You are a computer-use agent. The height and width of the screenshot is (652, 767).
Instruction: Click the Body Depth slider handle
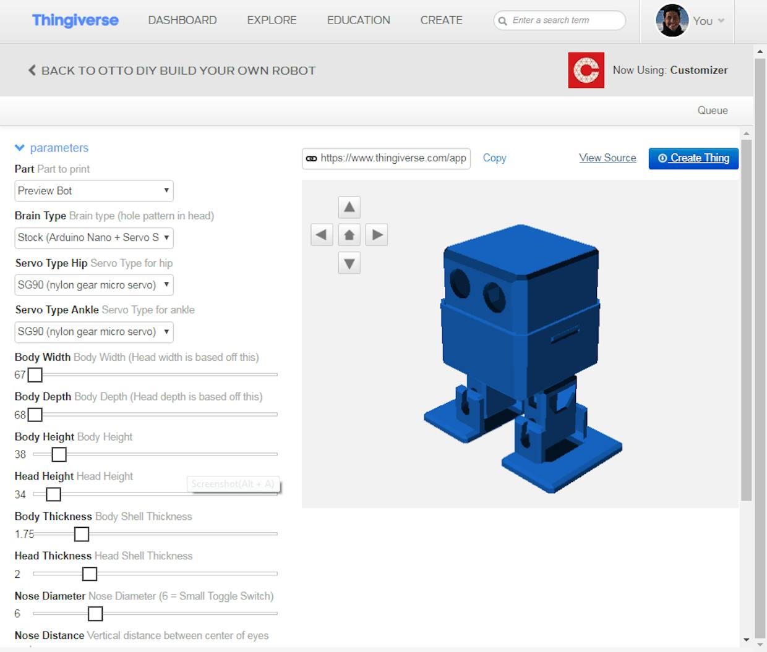point(35,414)
